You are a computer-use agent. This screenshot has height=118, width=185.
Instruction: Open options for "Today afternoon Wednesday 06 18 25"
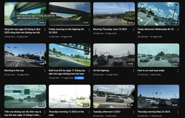tap(178, 29)
